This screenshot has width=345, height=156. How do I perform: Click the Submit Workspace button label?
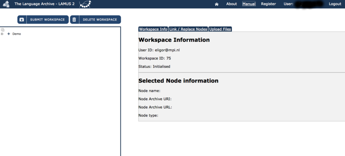[47, 19]
